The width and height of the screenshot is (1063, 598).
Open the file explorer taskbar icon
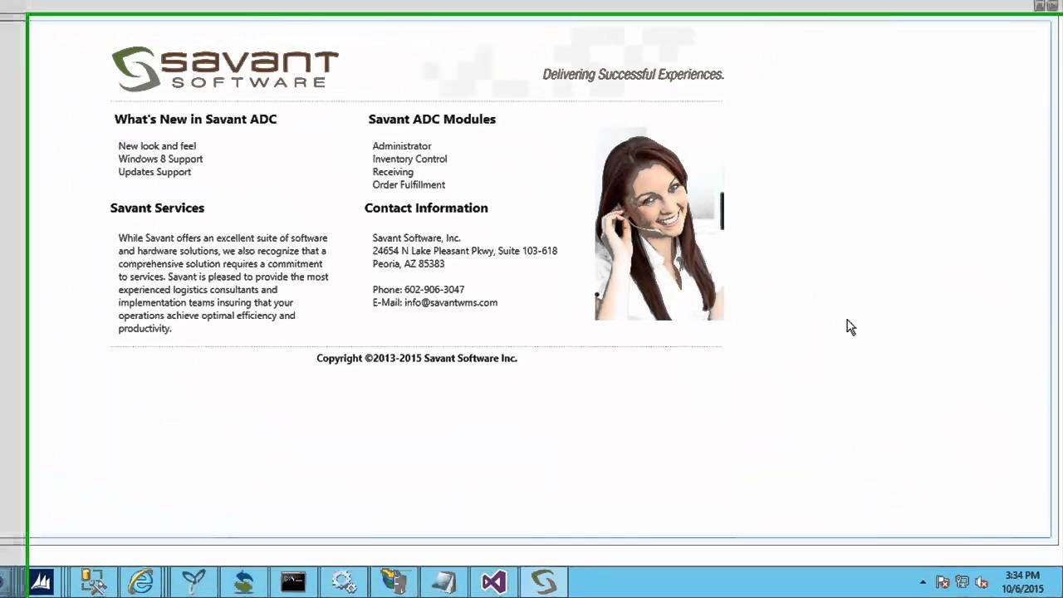pos(394,582)
